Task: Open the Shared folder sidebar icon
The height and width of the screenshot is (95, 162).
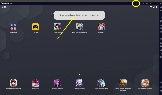Action: click(x=161, y=50)
